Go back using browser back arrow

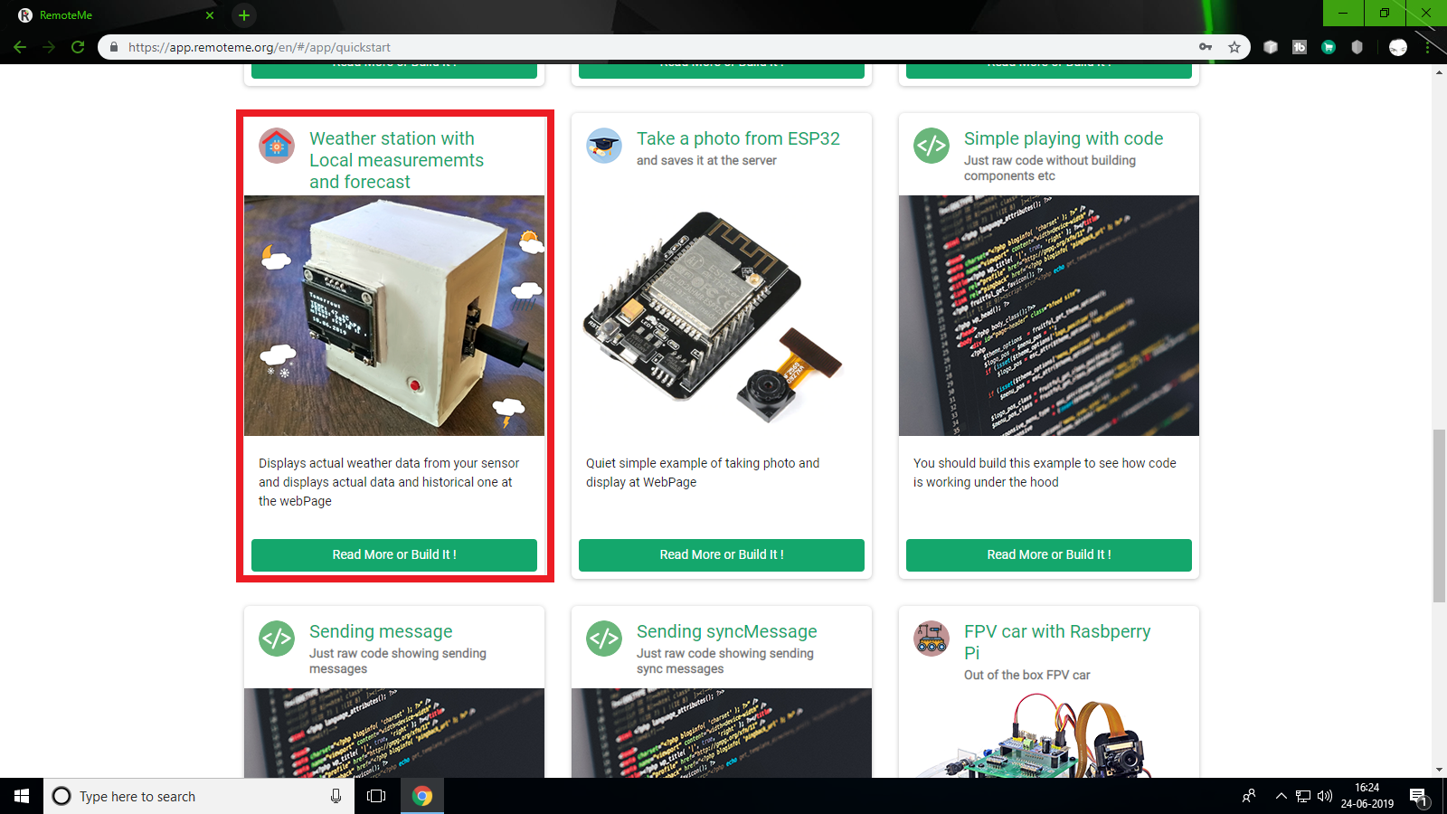[20, 47]
